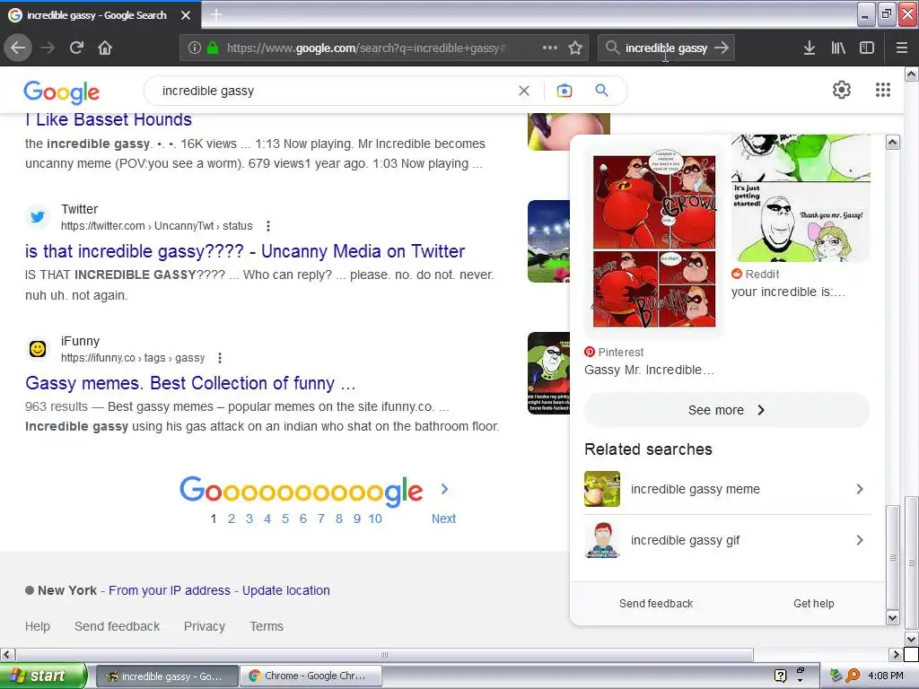Click the Google logo
919x689 pixels.
(62, 92)
